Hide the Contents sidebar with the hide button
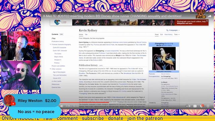Viewport: 215px width, 121px height. pos(61,34)
